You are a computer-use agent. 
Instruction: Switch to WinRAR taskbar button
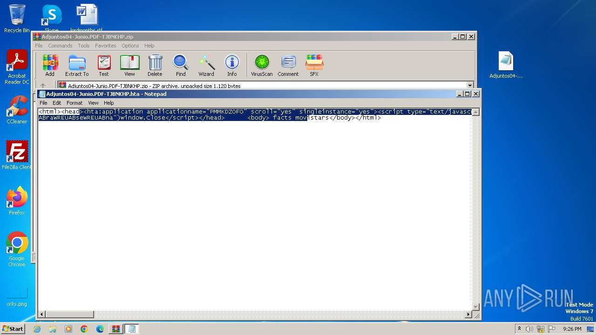tap(115, 329)
